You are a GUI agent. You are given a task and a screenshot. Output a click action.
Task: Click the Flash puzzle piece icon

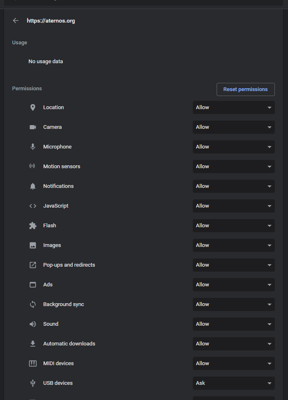(33, 226)
